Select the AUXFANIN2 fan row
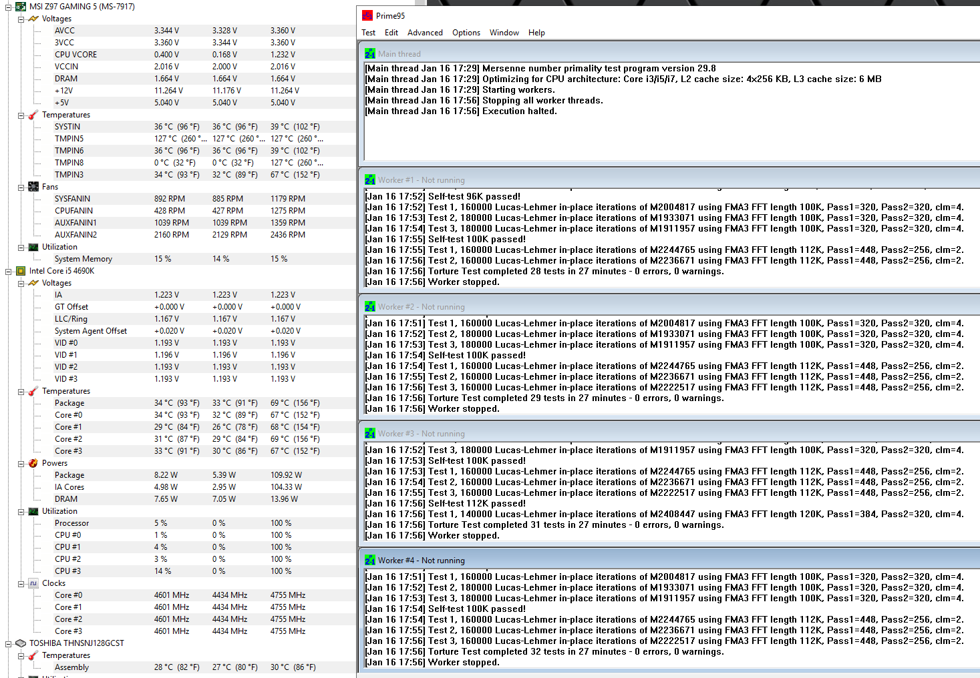The image size is (980, 678). [203, 235]
